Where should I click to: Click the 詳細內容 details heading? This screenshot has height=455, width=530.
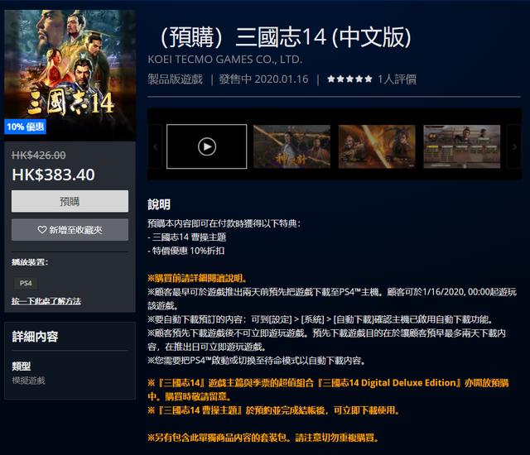(35, 337)
